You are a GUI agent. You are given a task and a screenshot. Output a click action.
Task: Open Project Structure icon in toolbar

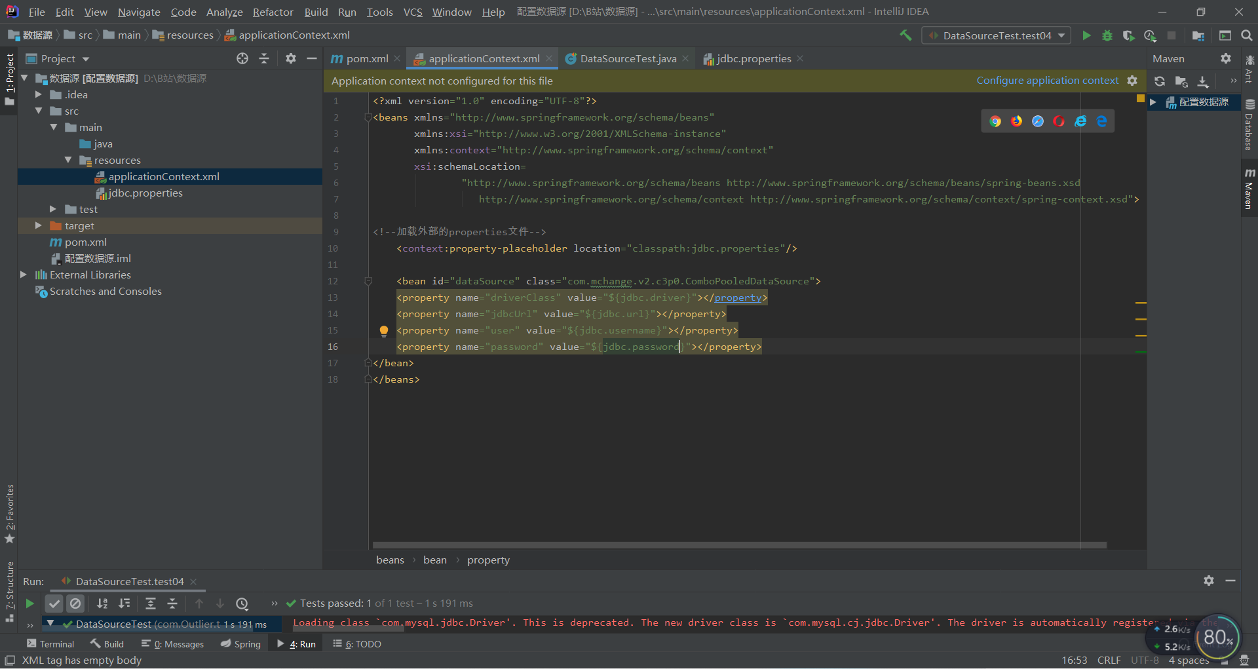pyautogui.click(x=1198, y=35)
